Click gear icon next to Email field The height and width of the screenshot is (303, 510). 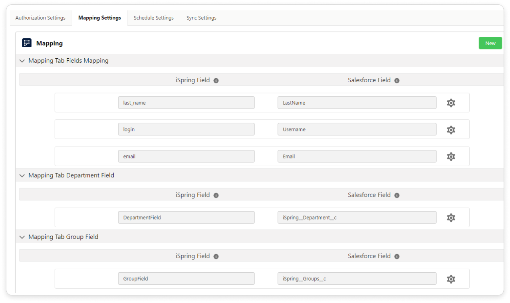451,156
